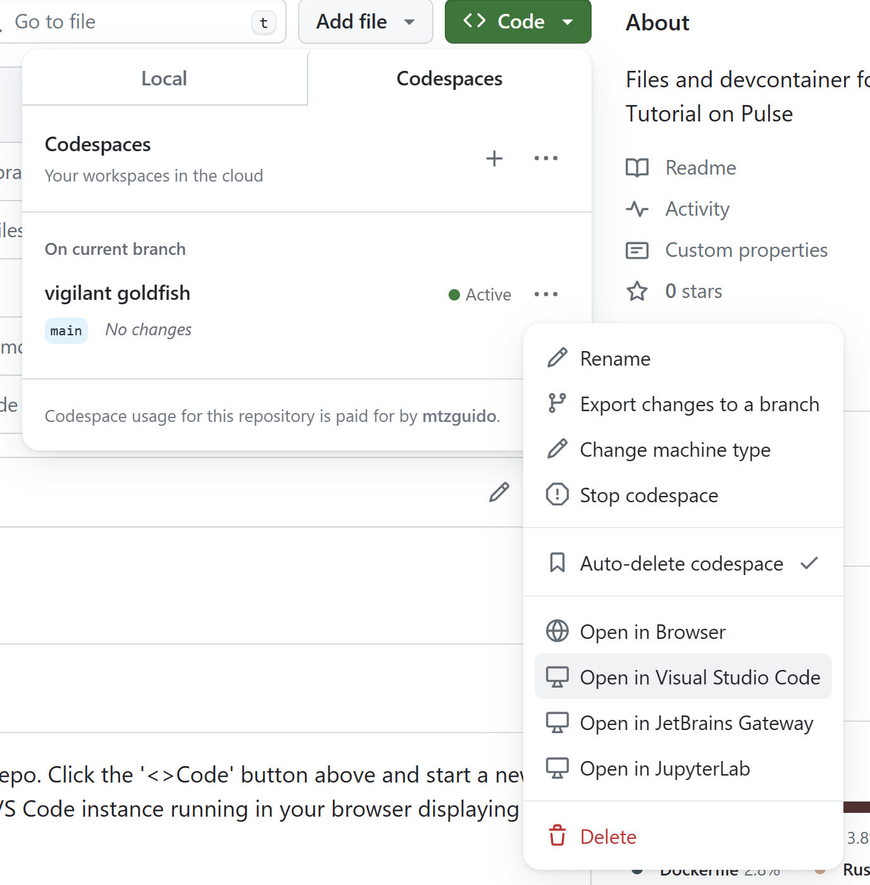Switch to the Local tab

click(x=165, y=78)
